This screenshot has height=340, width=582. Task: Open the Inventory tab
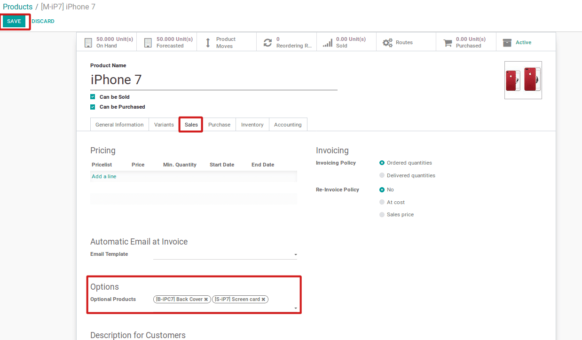(252, 125)
